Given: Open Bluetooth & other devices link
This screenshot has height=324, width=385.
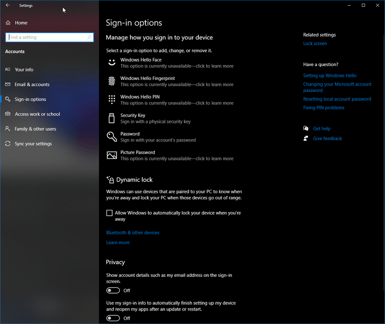Looking at the screenshot, I should coord(133,233).
